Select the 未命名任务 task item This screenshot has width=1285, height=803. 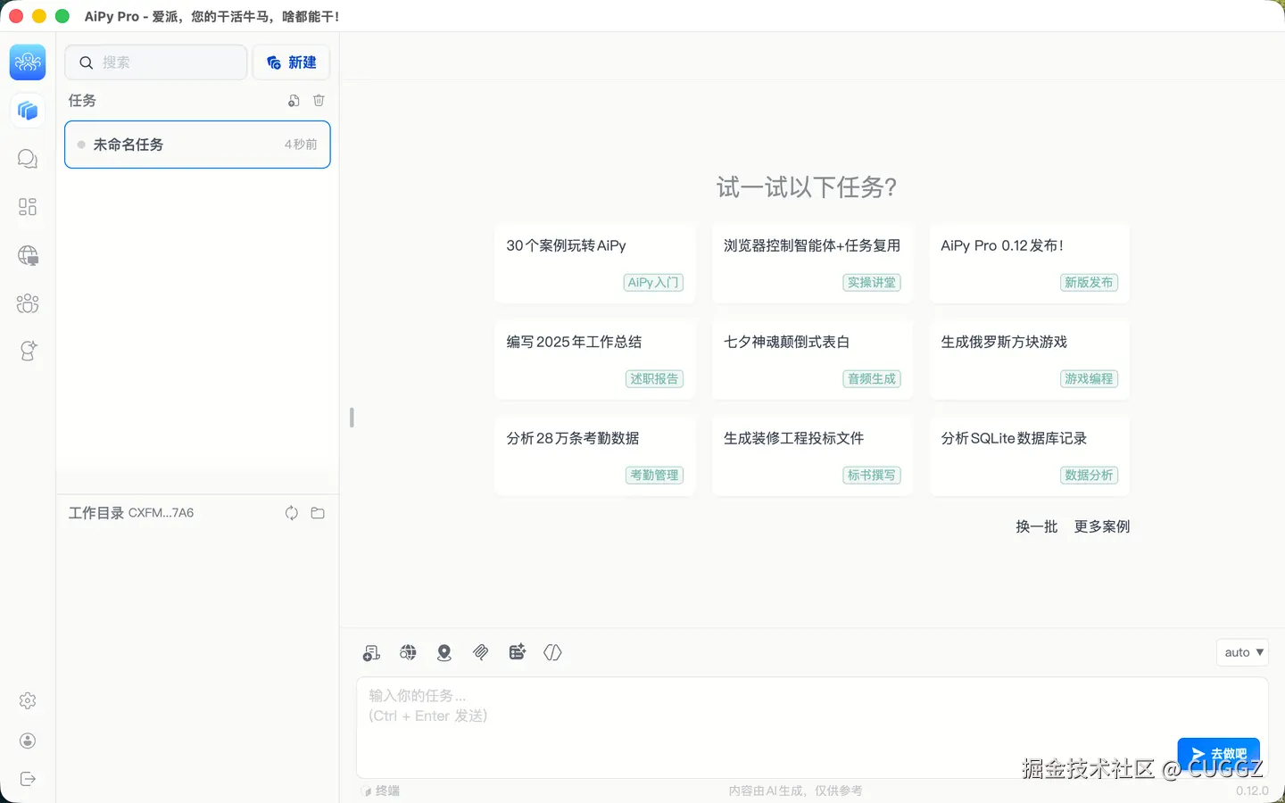(x=197, y=145)
